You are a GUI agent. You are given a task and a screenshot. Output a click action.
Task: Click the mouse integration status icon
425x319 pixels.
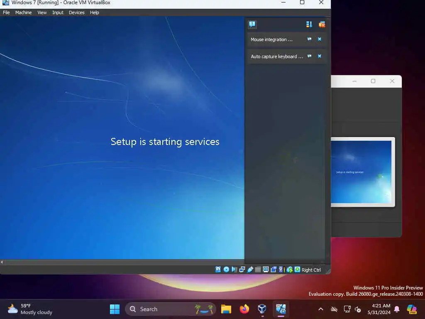pos(290,269)
